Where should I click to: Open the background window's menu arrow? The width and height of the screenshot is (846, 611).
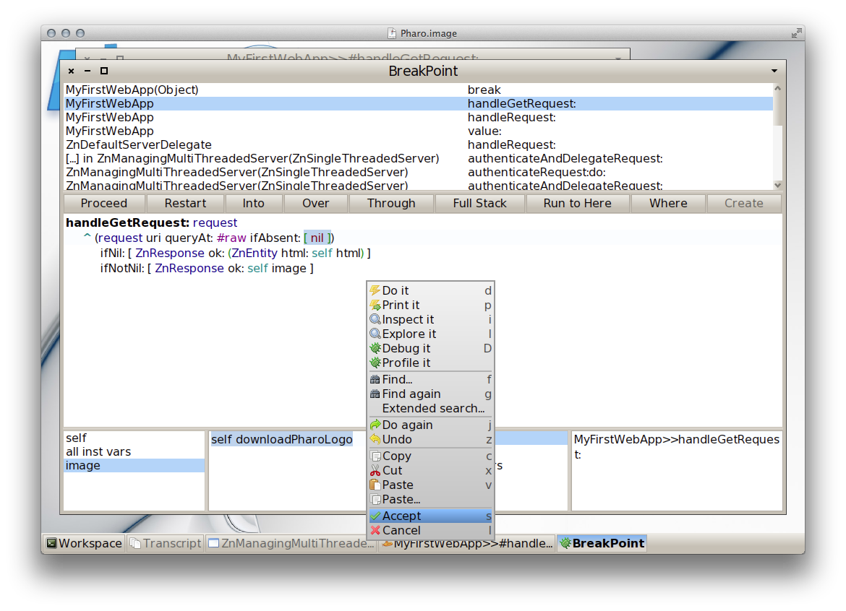(x=618, y=58)
